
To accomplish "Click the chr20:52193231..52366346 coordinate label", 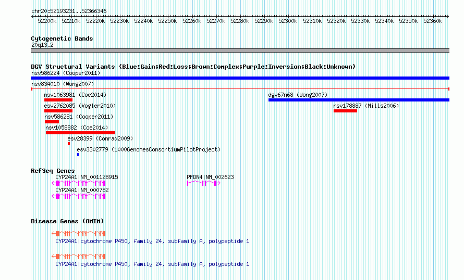I will point(69,11).
